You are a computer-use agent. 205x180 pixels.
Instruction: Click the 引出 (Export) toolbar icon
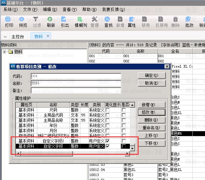tap(65, 22)
